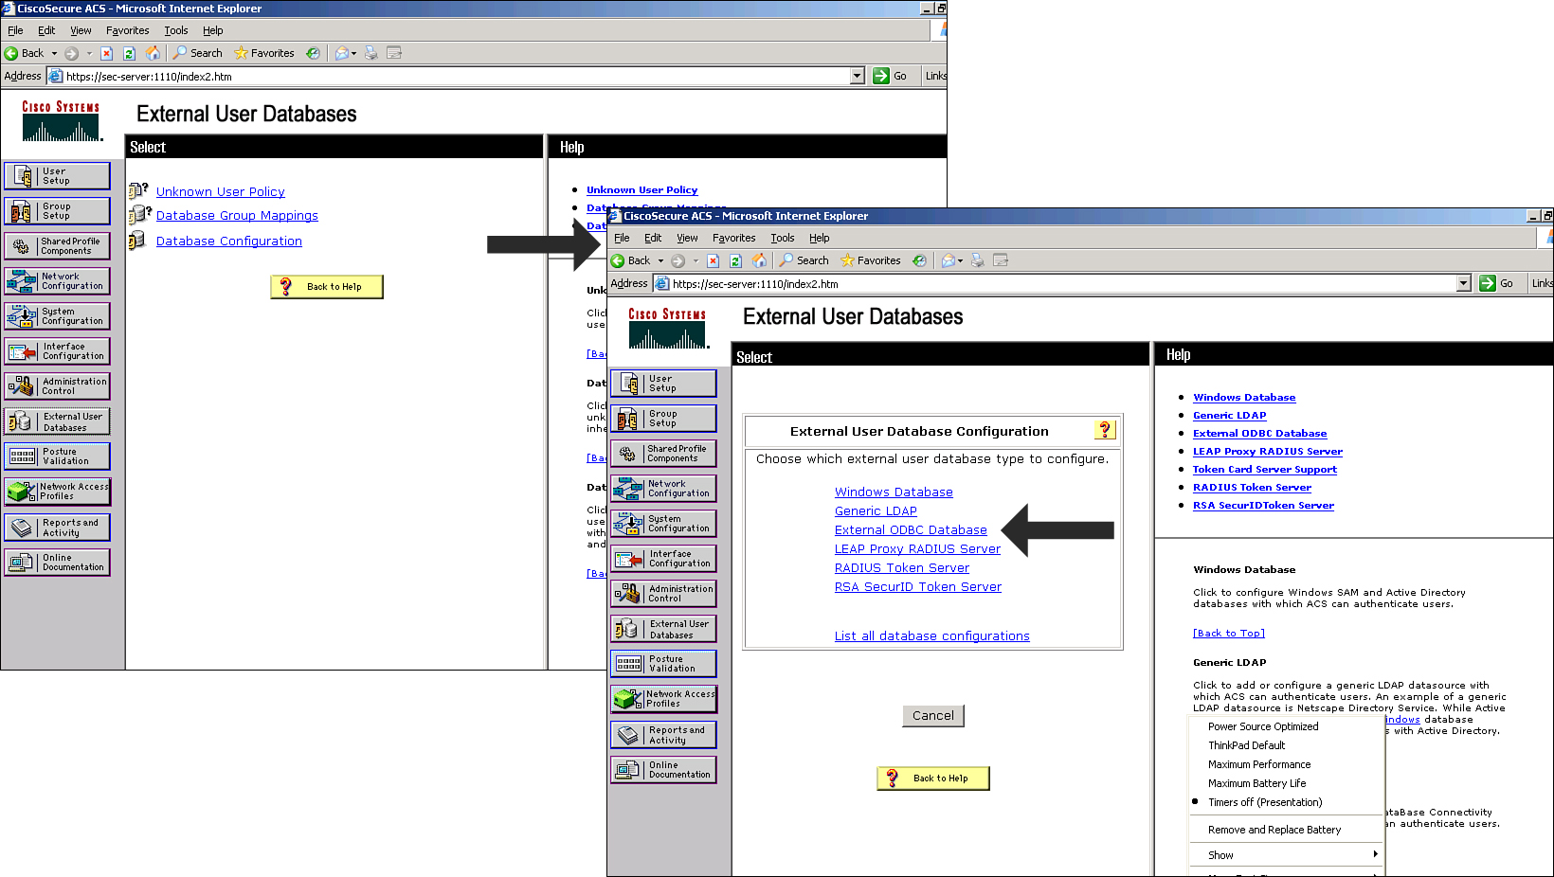Click Stop icon in back window toolbar

[106, 53]
